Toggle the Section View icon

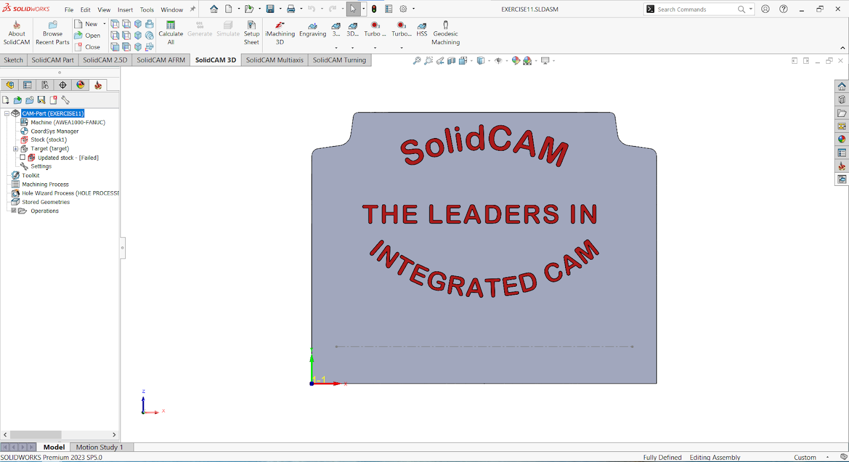452,61
